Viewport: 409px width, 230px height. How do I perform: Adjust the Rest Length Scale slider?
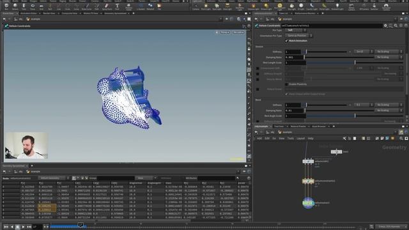354,63
